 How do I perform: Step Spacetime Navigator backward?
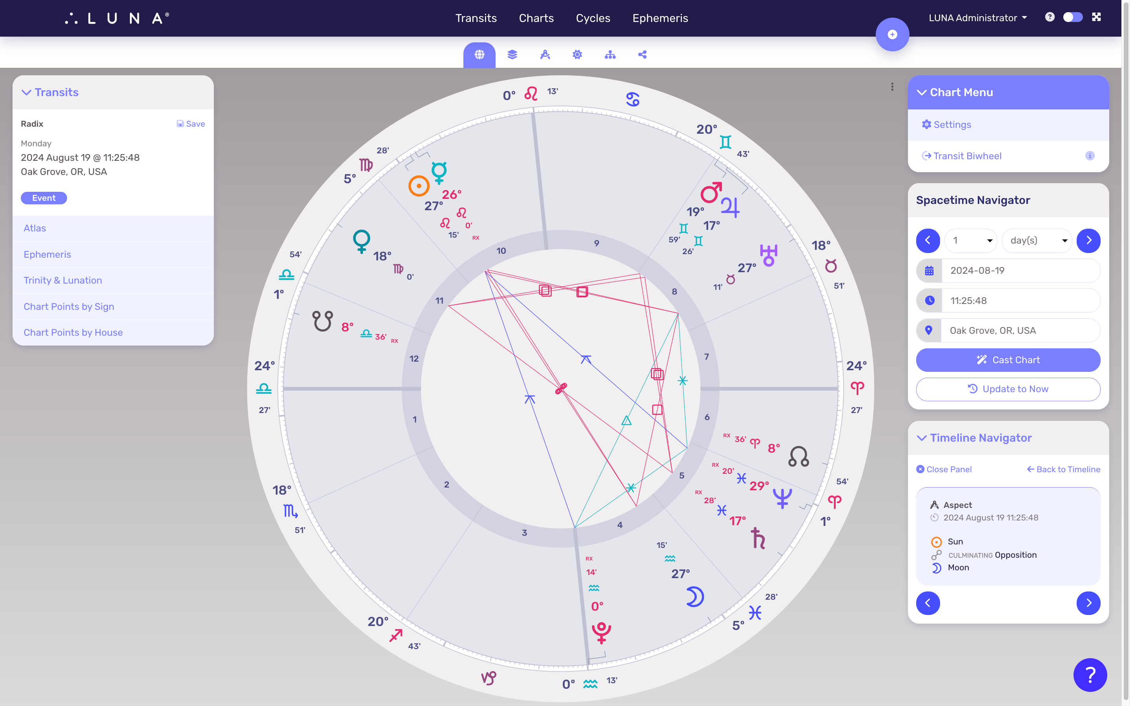pyautogui.click(x=928, y=240)
